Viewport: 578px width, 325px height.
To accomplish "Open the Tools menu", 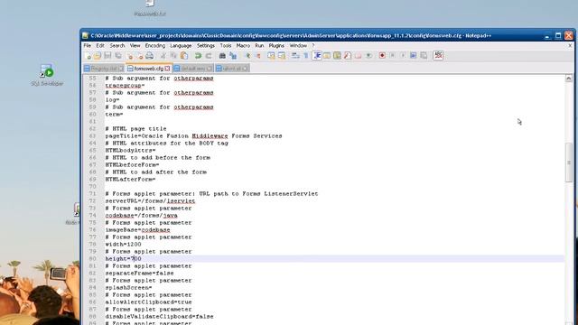I will coord(226,46).
